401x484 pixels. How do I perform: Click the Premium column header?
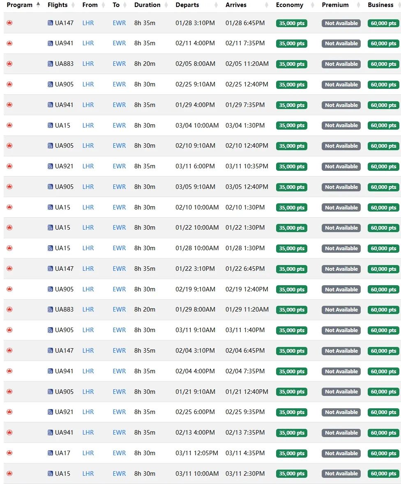tap(335, 5)
